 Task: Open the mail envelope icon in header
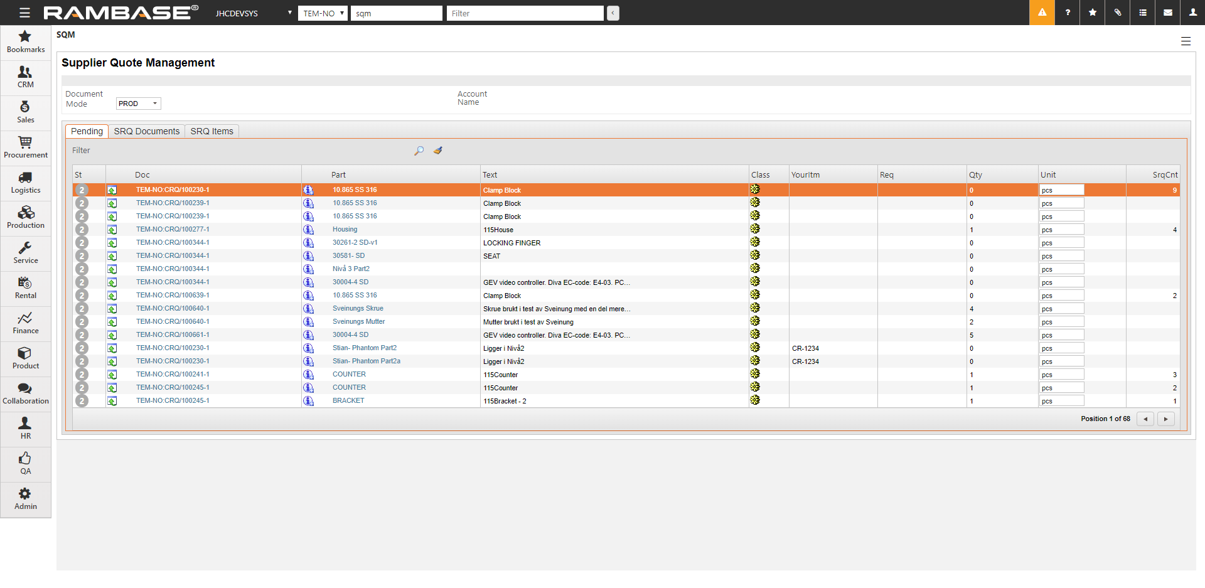1167,13
